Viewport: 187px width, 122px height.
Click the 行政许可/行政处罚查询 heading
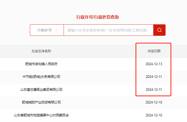97,17
